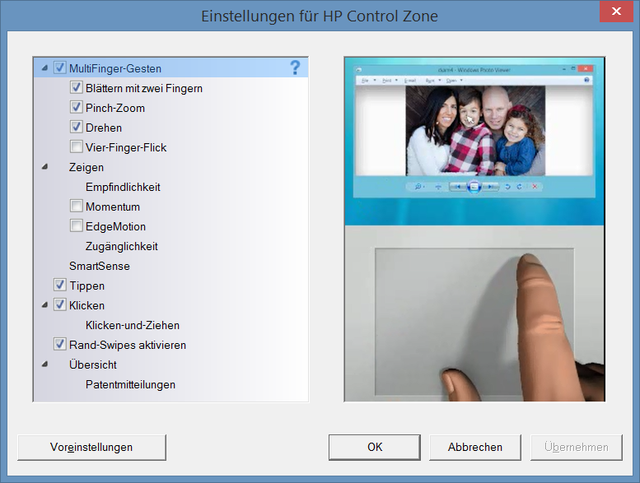640x483 pixels.
Task: Select the MultiFinger-Gesten entry
Action: [x=115, y=68]
